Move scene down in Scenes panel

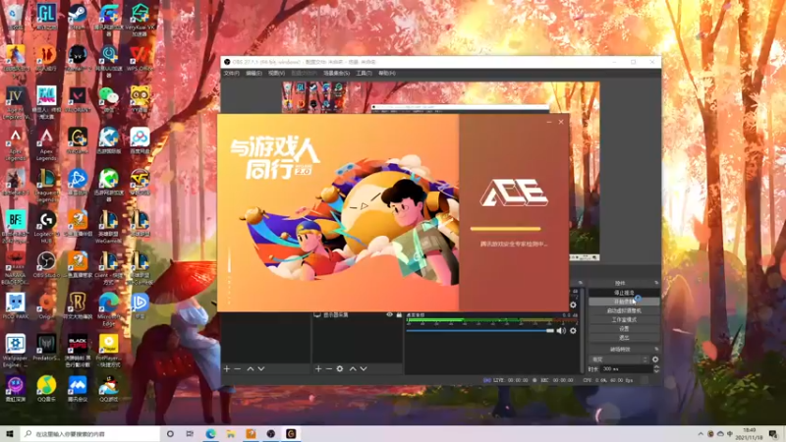pyautogui.click(x=261, y=369)
